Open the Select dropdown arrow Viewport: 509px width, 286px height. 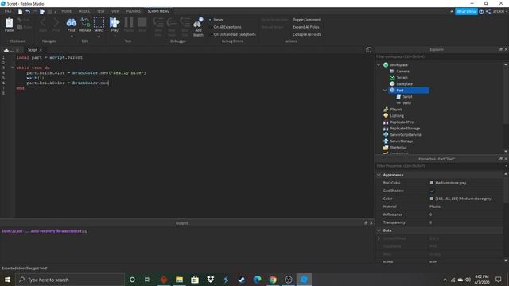pos(99,36)
